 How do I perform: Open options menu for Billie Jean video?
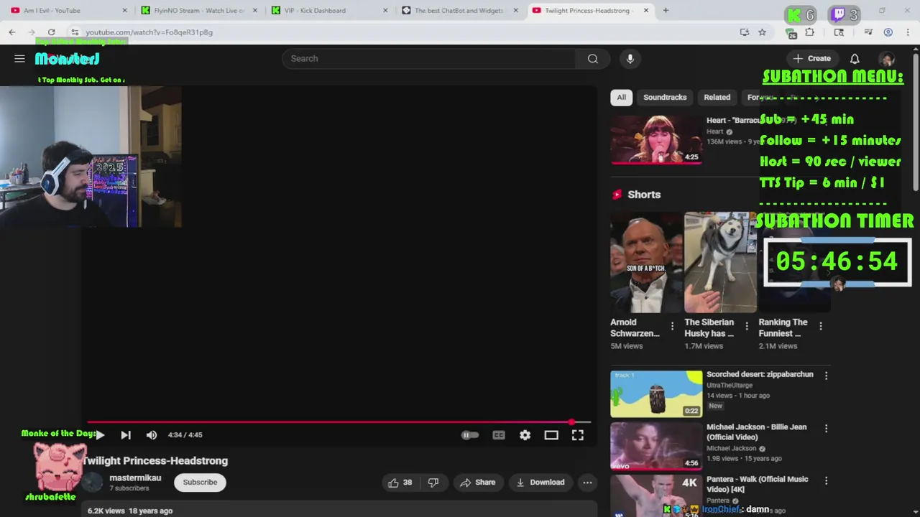click(826, 428)
